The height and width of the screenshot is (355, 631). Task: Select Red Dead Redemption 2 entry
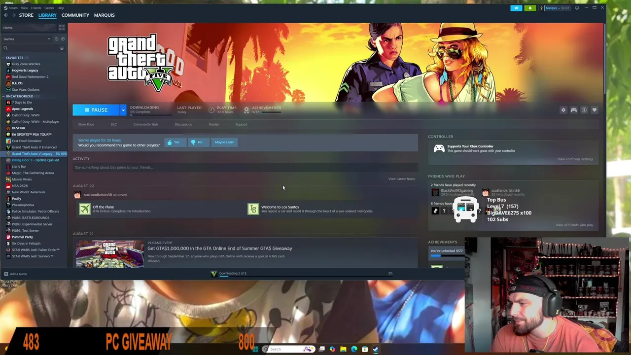30,77
